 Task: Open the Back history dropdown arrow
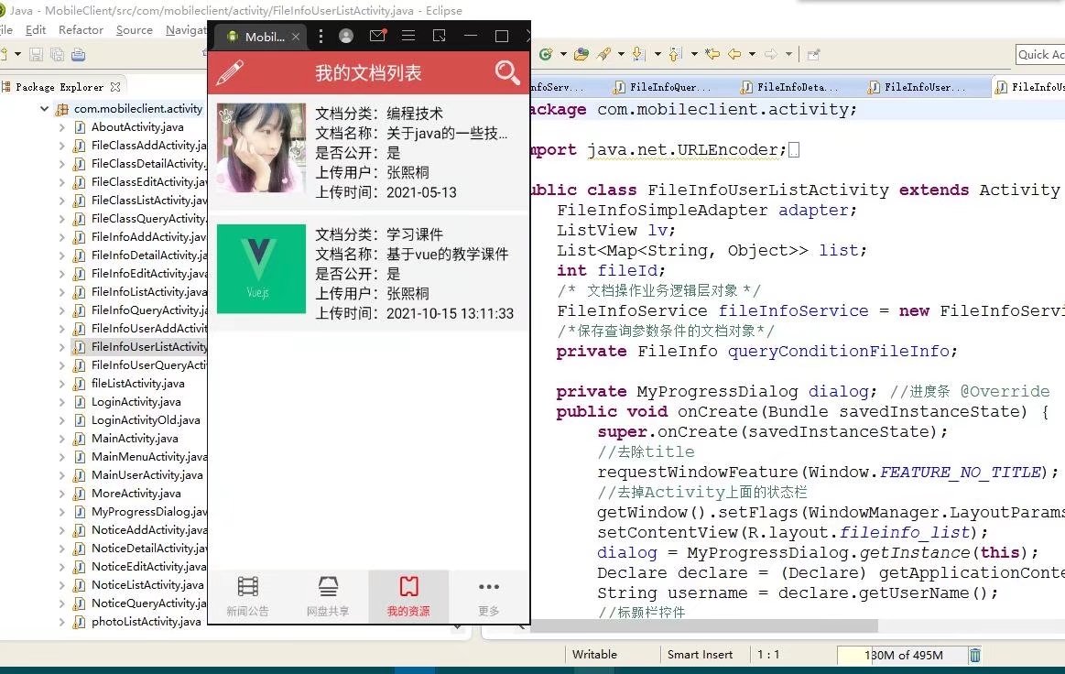[x=752, y=54]
